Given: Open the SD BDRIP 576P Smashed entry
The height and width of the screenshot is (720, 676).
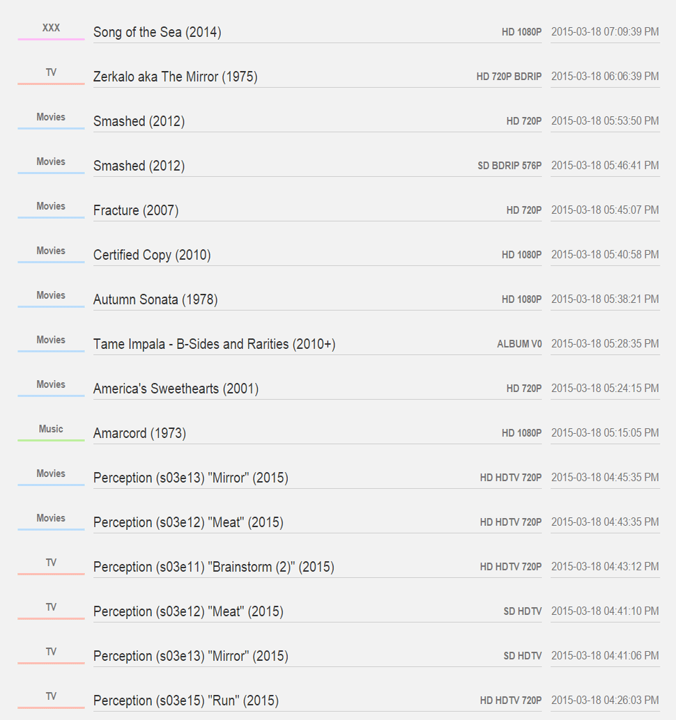Looking at the screenshot, I should point(139,166).
